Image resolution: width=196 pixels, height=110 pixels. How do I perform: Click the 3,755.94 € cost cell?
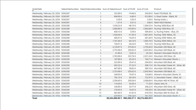[148, 47]
